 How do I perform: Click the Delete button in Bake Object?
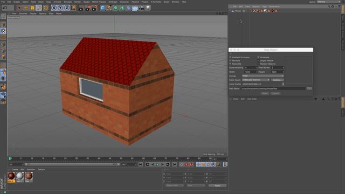tap(275, 93)
